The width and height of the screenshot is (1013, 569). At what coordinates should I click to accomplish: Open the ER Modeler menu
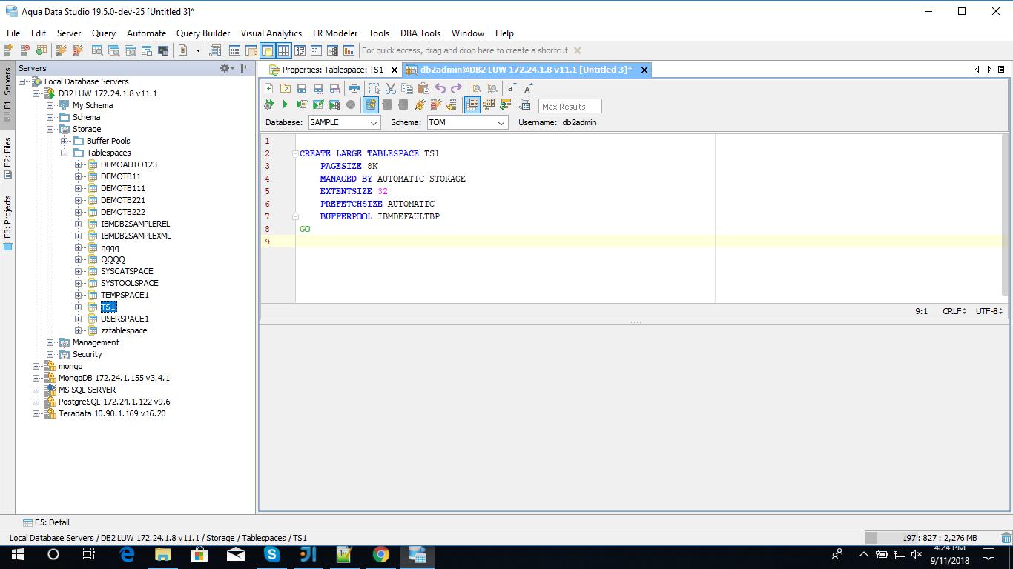click(x=335, y=33)
